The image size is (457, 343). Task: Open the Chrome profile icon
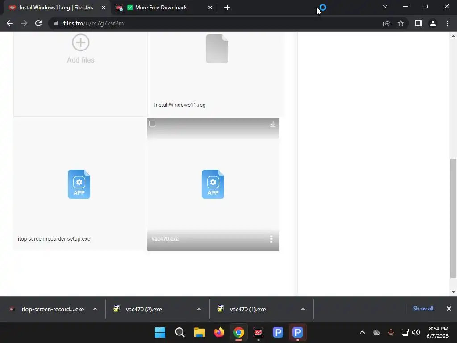pyautogui.click(x=433, y=23)
